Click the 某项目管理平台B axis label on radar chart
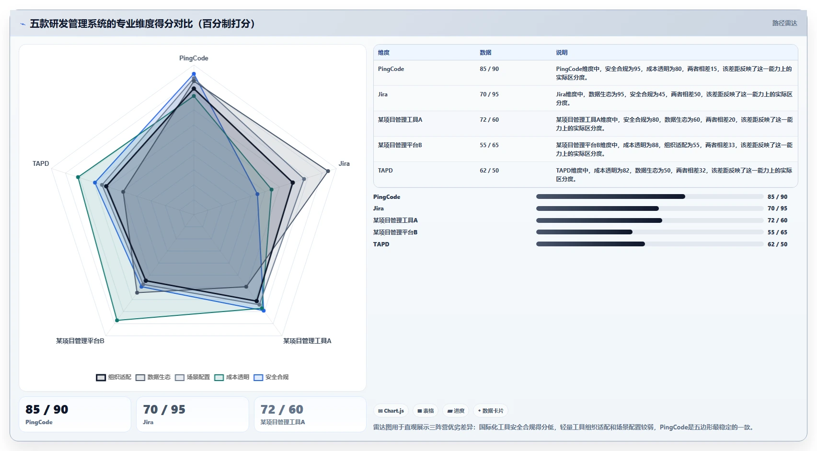This screenshot has width=817, height=451. coord(80,341)
